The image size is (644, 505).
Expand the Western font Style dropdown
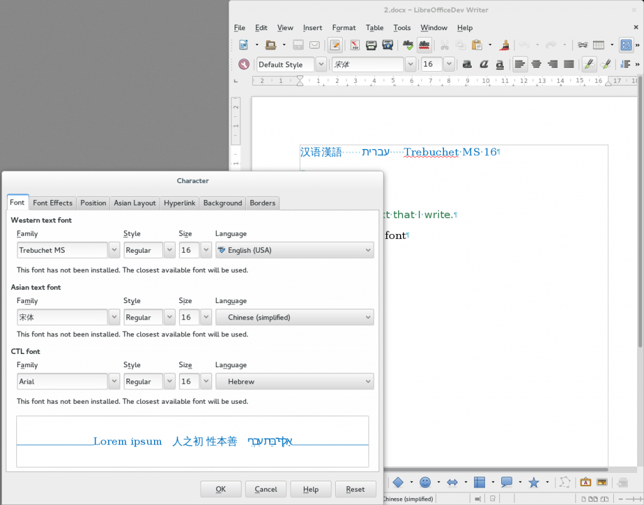coord(169,250)
